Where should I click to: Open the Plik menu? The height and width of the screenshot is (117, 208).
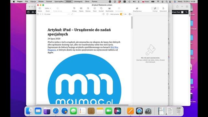coord(26,1)
